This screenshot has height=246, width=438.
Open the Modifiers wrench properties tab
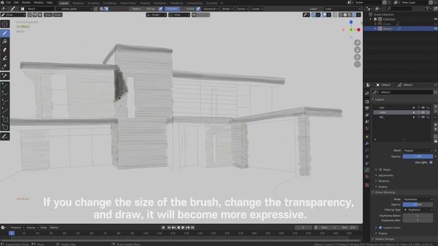click(x=367, y=143)
